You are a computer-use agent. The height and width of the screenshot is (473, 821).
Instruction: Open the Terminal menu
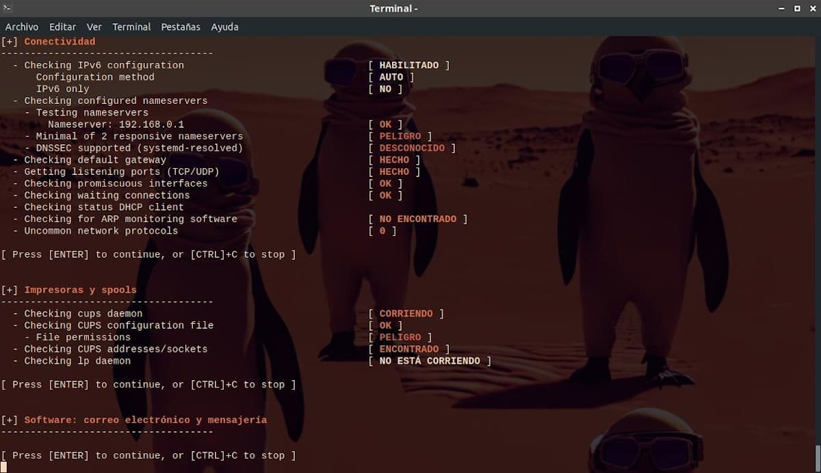(131, 27)
